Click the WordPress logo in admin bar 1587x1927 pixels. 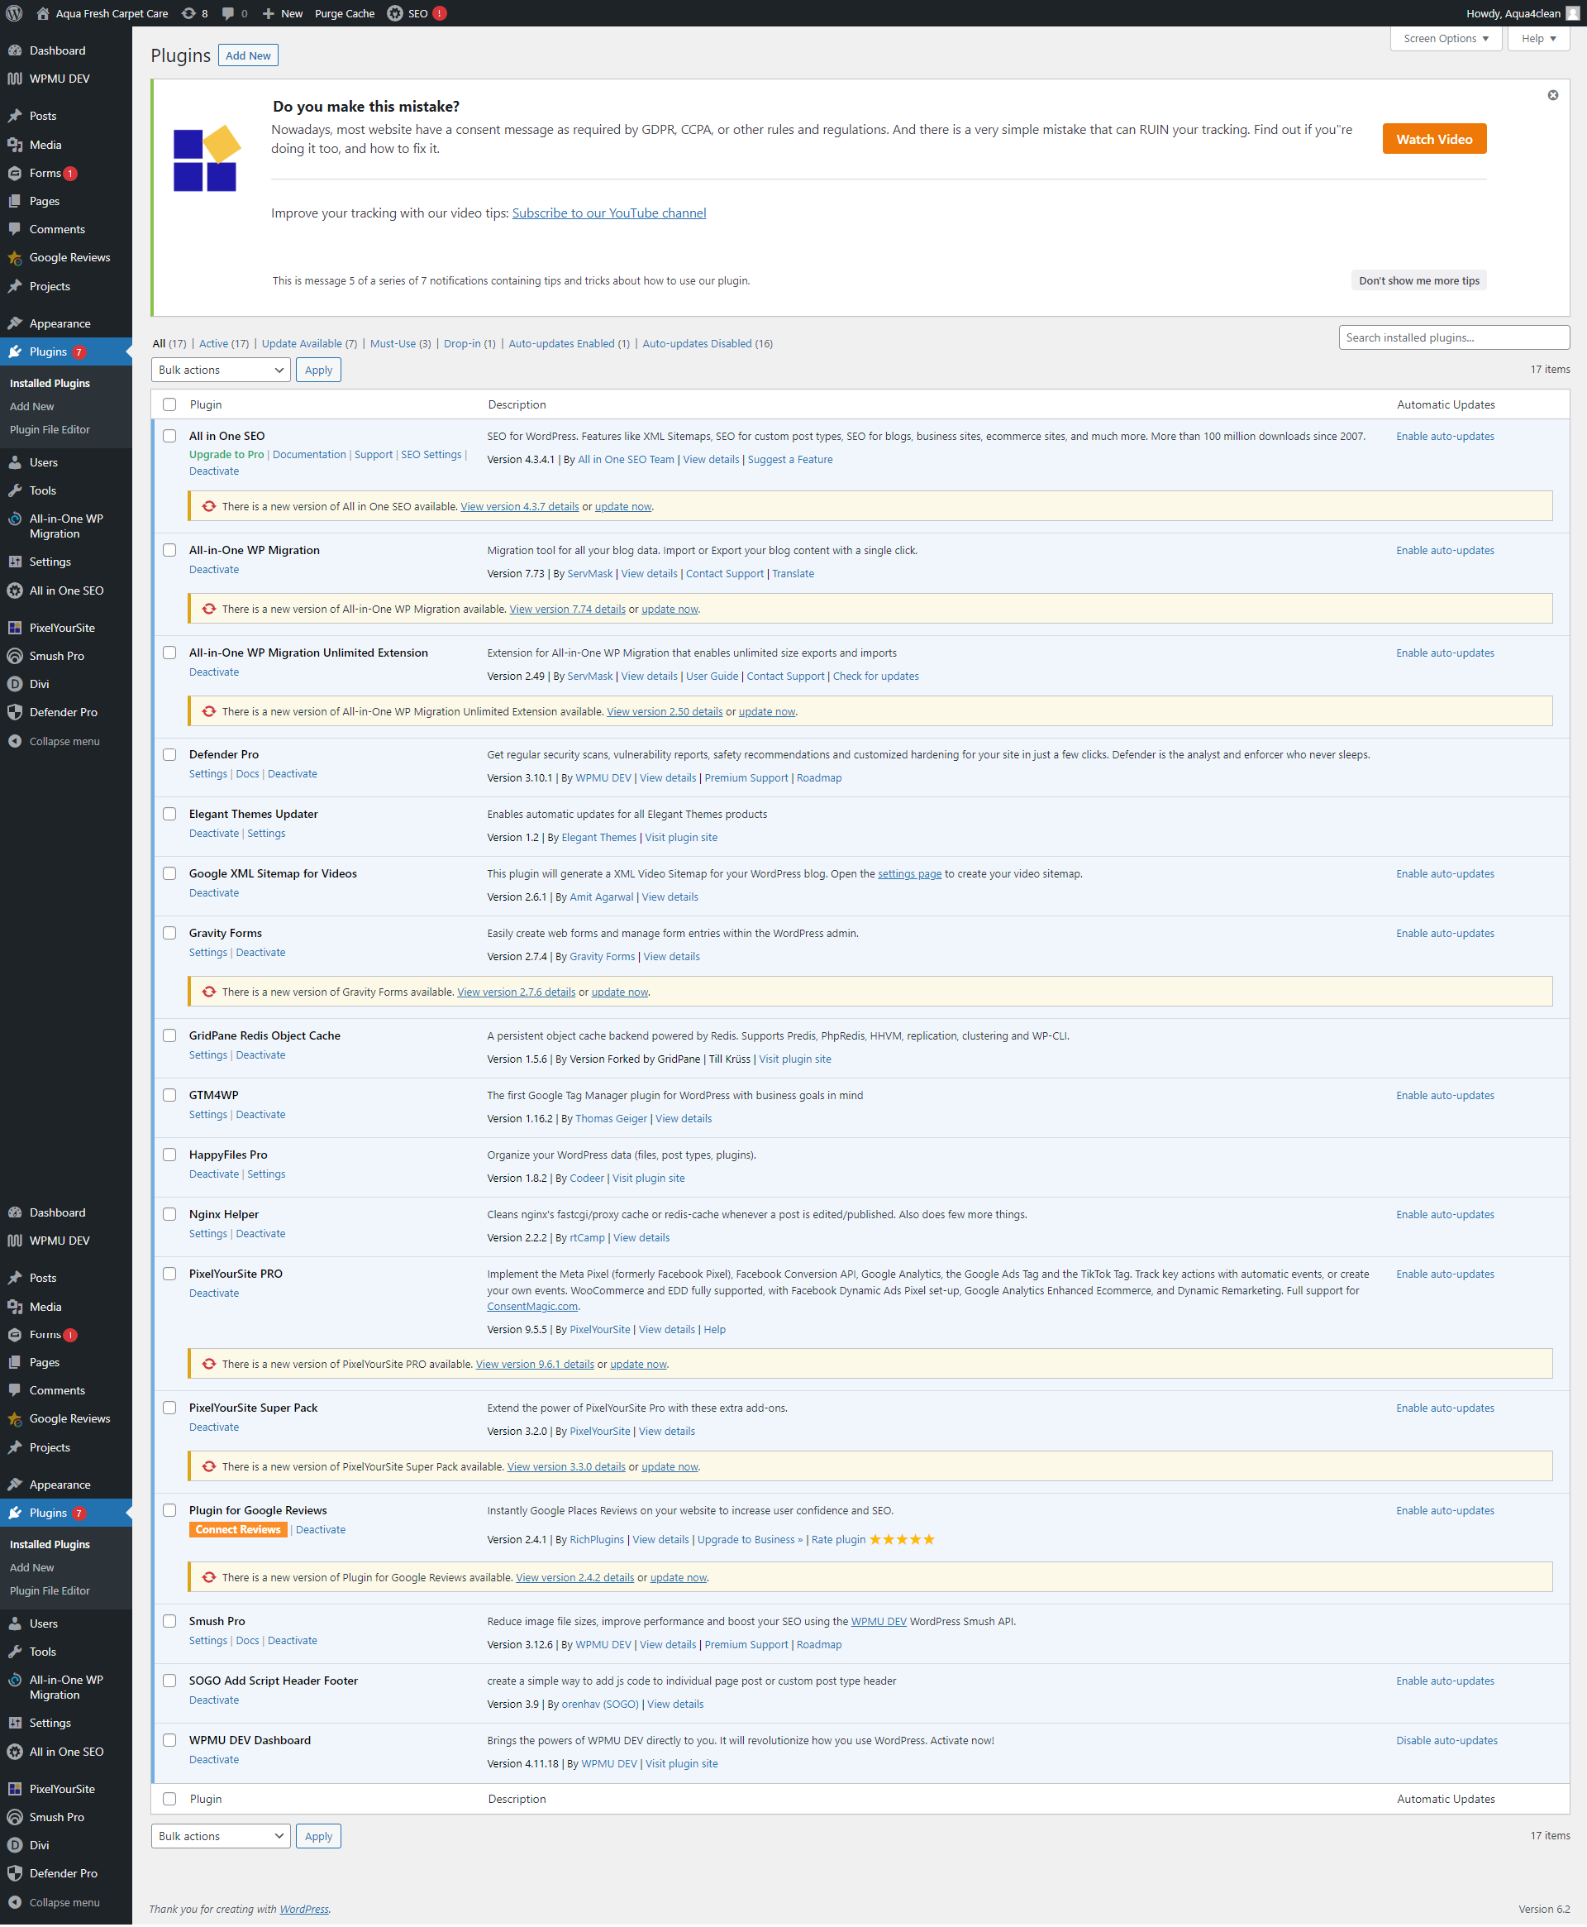15,12
